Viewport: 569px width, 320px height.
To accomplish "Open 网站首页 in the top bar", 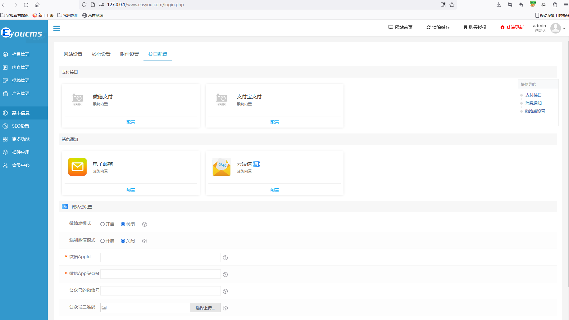I will coord(400,27).
